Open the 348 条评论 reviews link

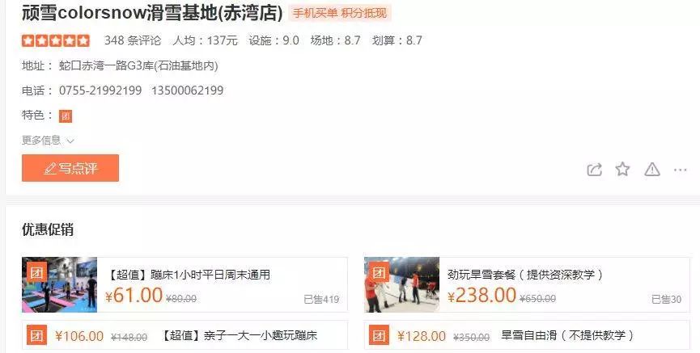click(133, 40)
